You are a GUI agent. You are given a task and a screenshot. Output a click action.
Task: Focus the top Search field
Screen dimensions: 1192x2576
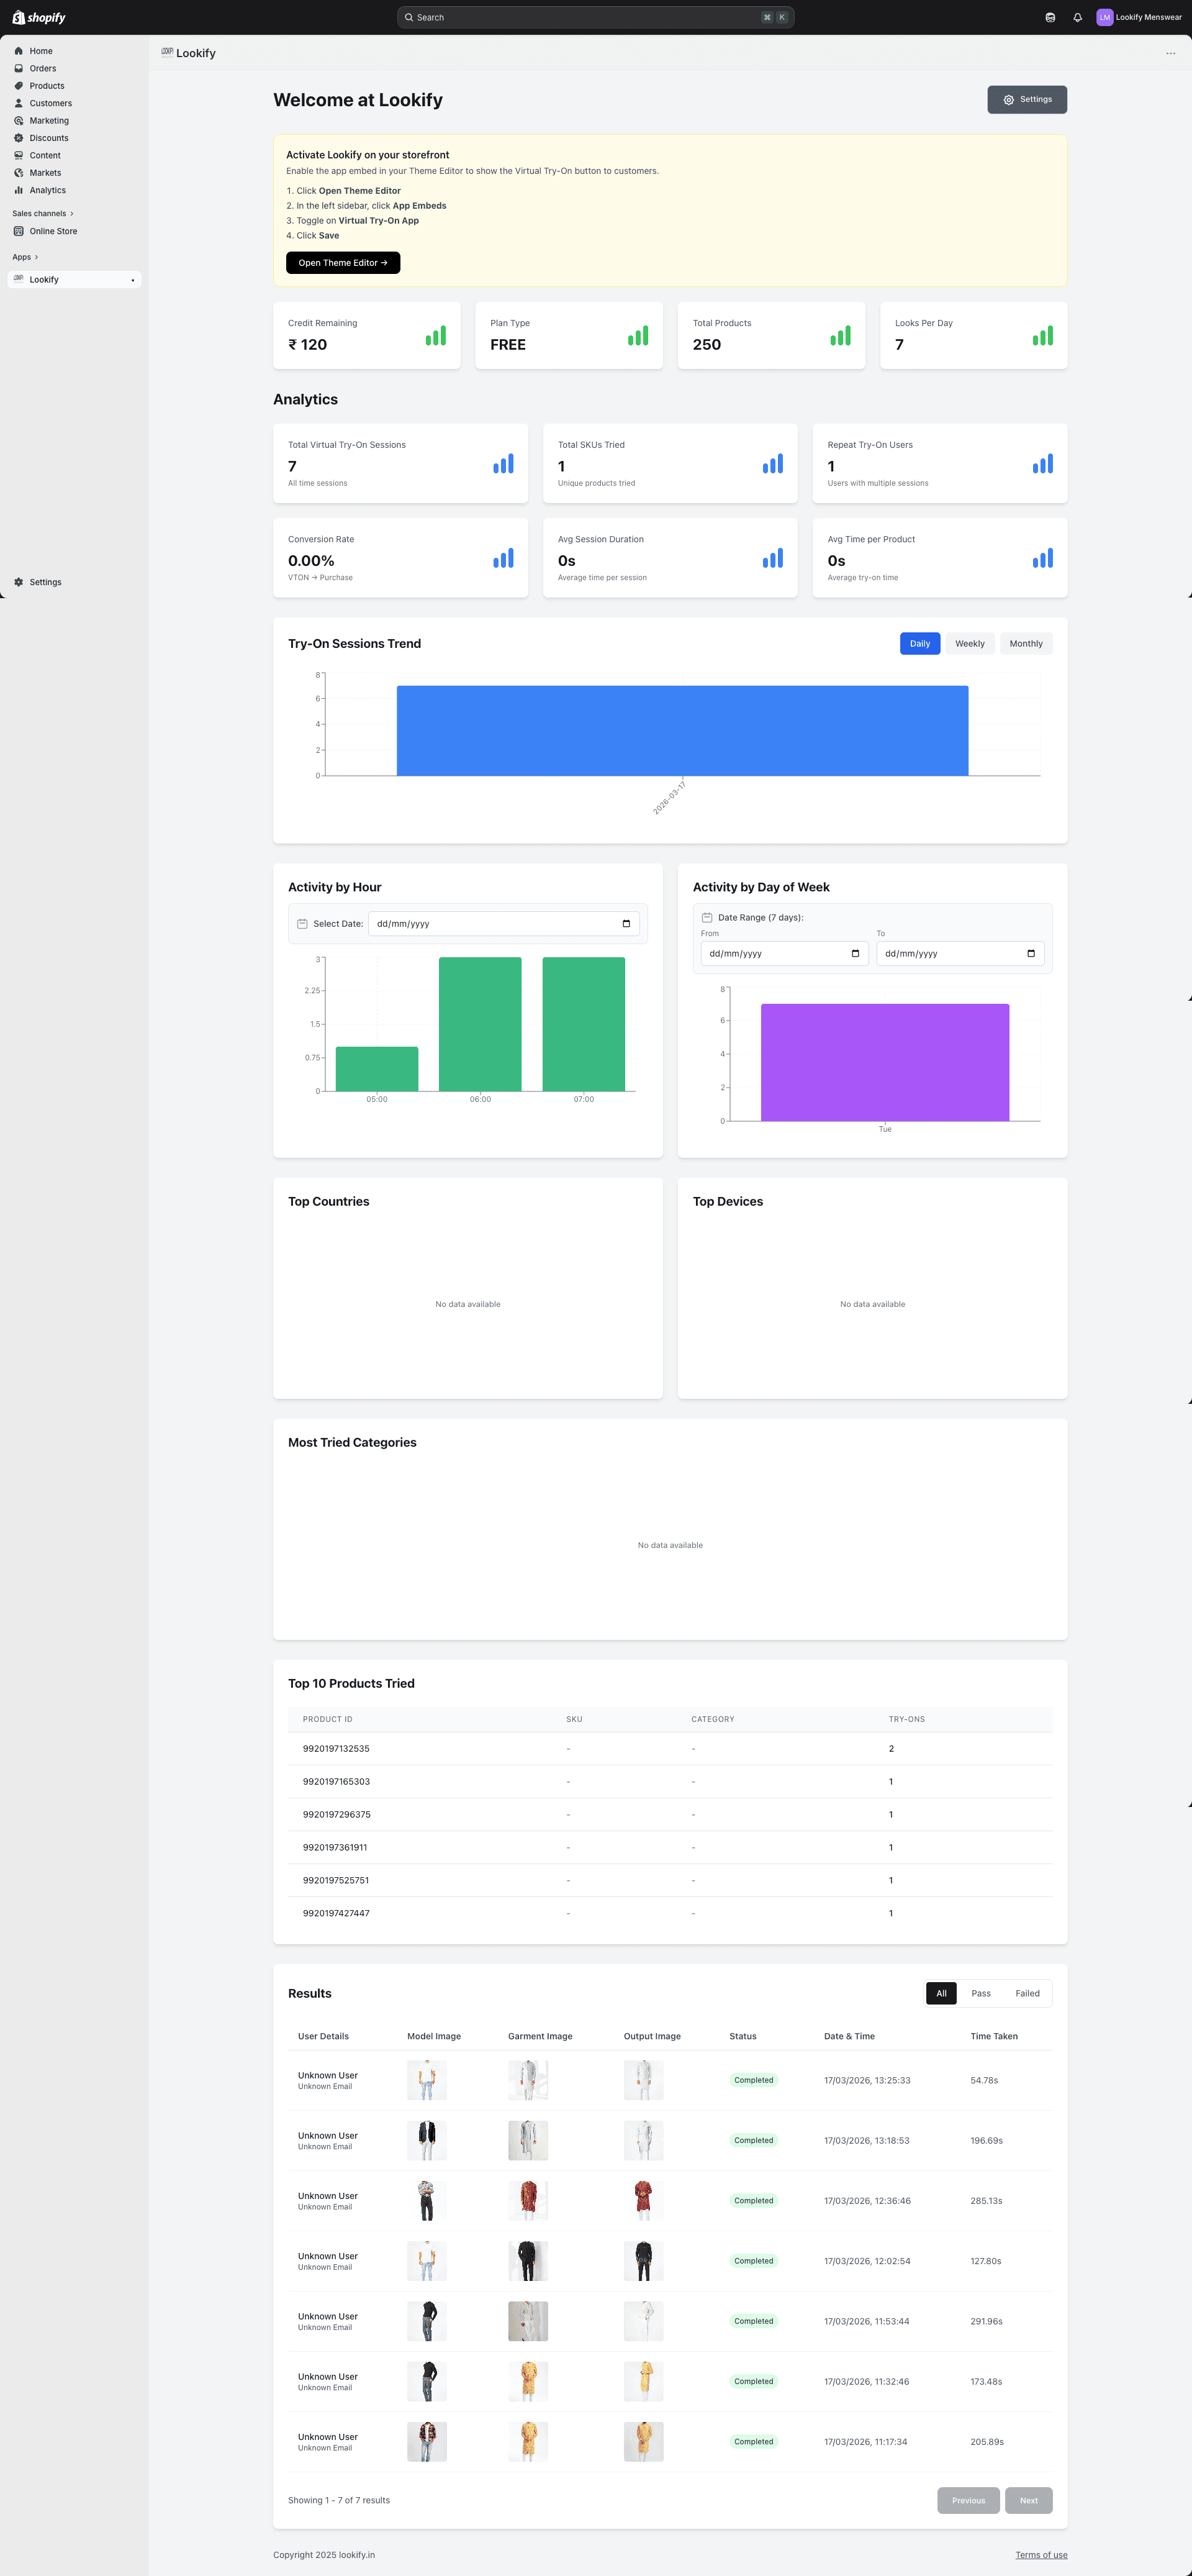[x=595, y=17]
